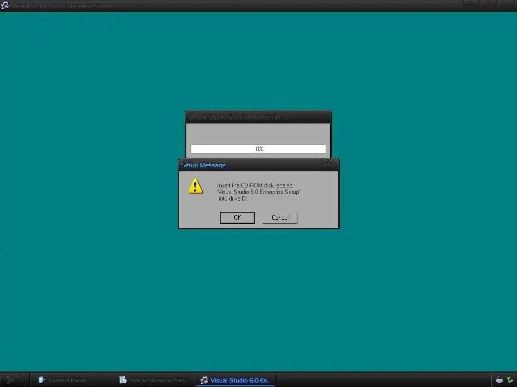The width and height of the screenshot is (517, 387).
Task: Cancel the Setup Message dialog
Action: click(280, 218)
